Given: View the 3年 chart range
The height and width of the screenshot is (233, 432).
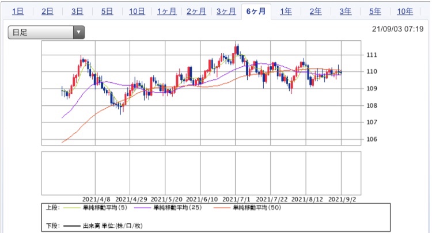Looking at the screenshot, I should [345, 12].
